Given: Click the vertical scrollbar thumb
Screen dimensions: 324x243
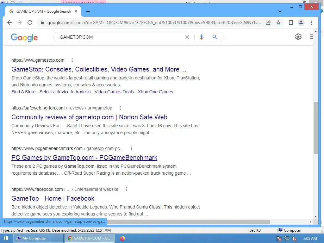Looking at the screenshot, I should 315,128.
